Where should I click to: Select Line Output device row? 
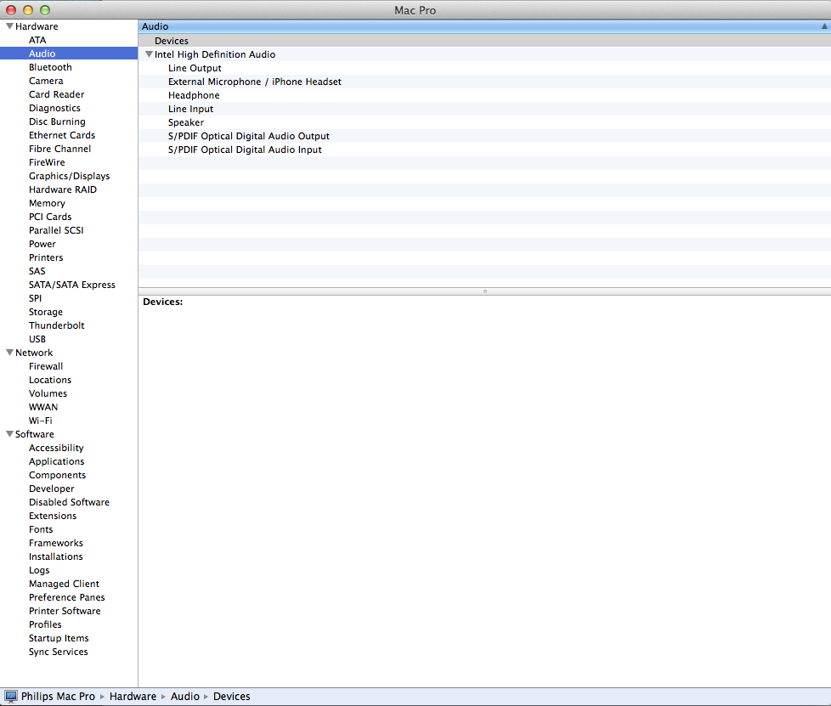coord(484,68)
